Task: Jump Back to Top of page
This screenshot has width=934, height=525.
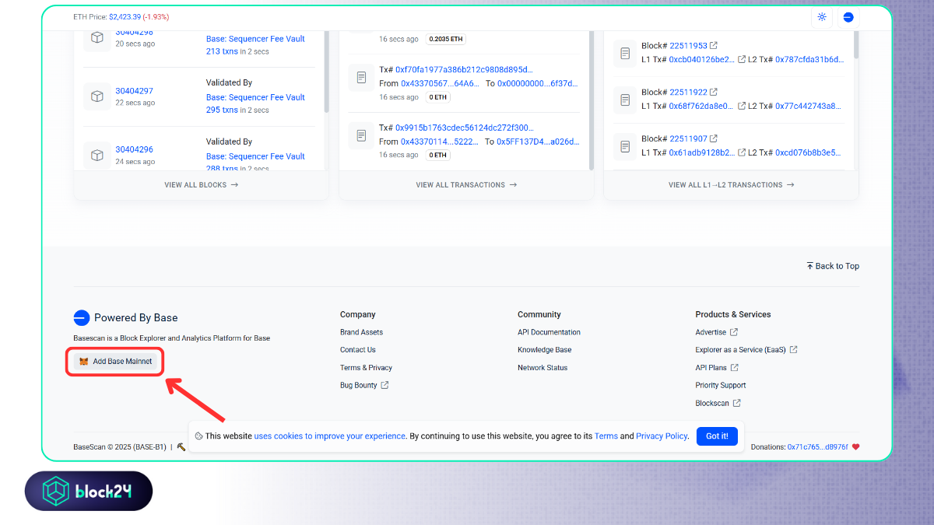Action: coord(833,266)
